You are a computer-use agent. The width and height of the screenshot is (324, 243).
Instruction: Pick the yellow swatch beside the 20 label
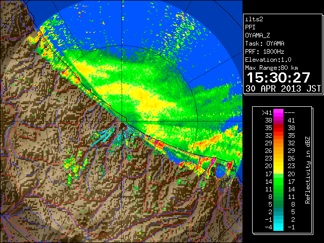tap(278, 166)
